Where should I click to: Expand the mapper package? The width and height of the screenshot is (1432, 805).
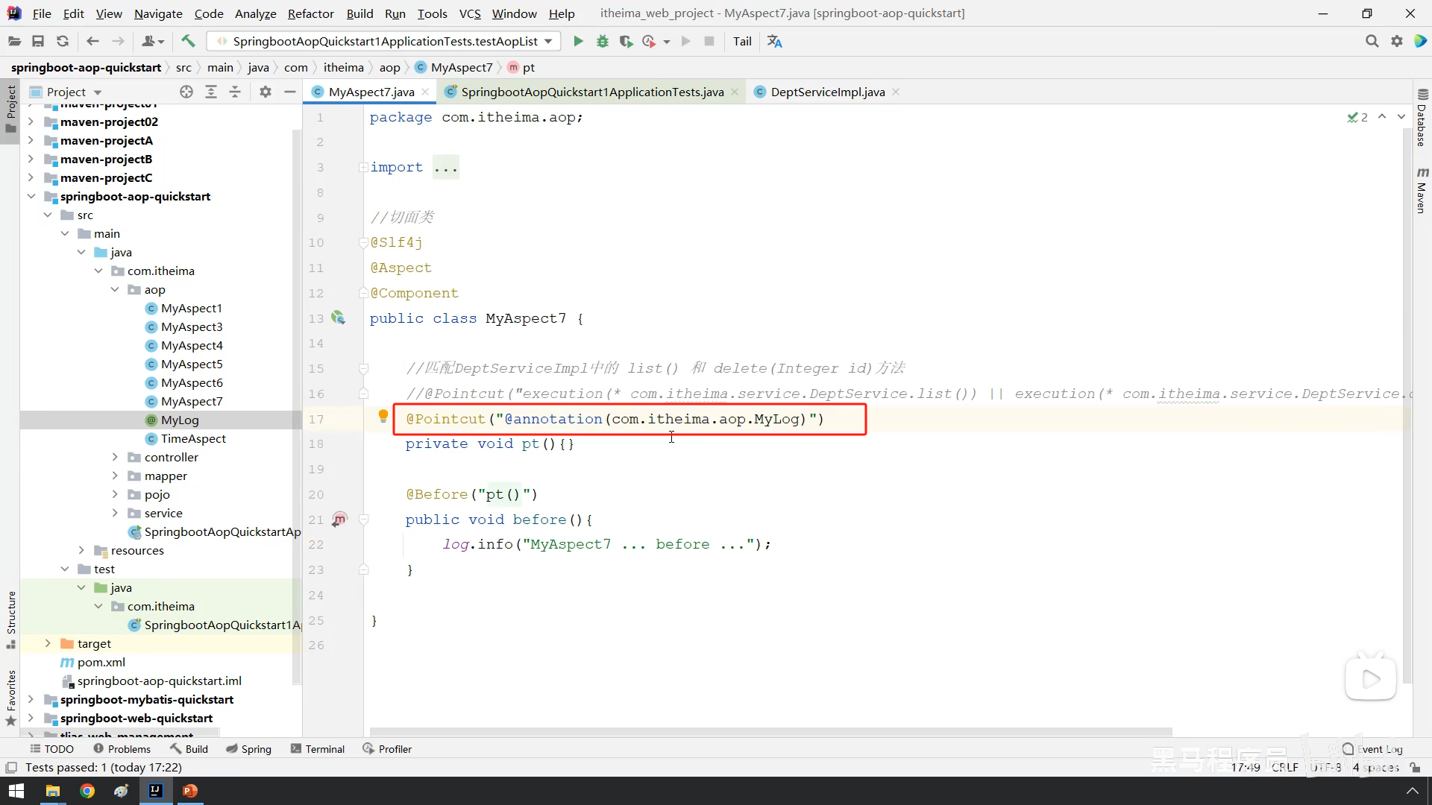115,476
